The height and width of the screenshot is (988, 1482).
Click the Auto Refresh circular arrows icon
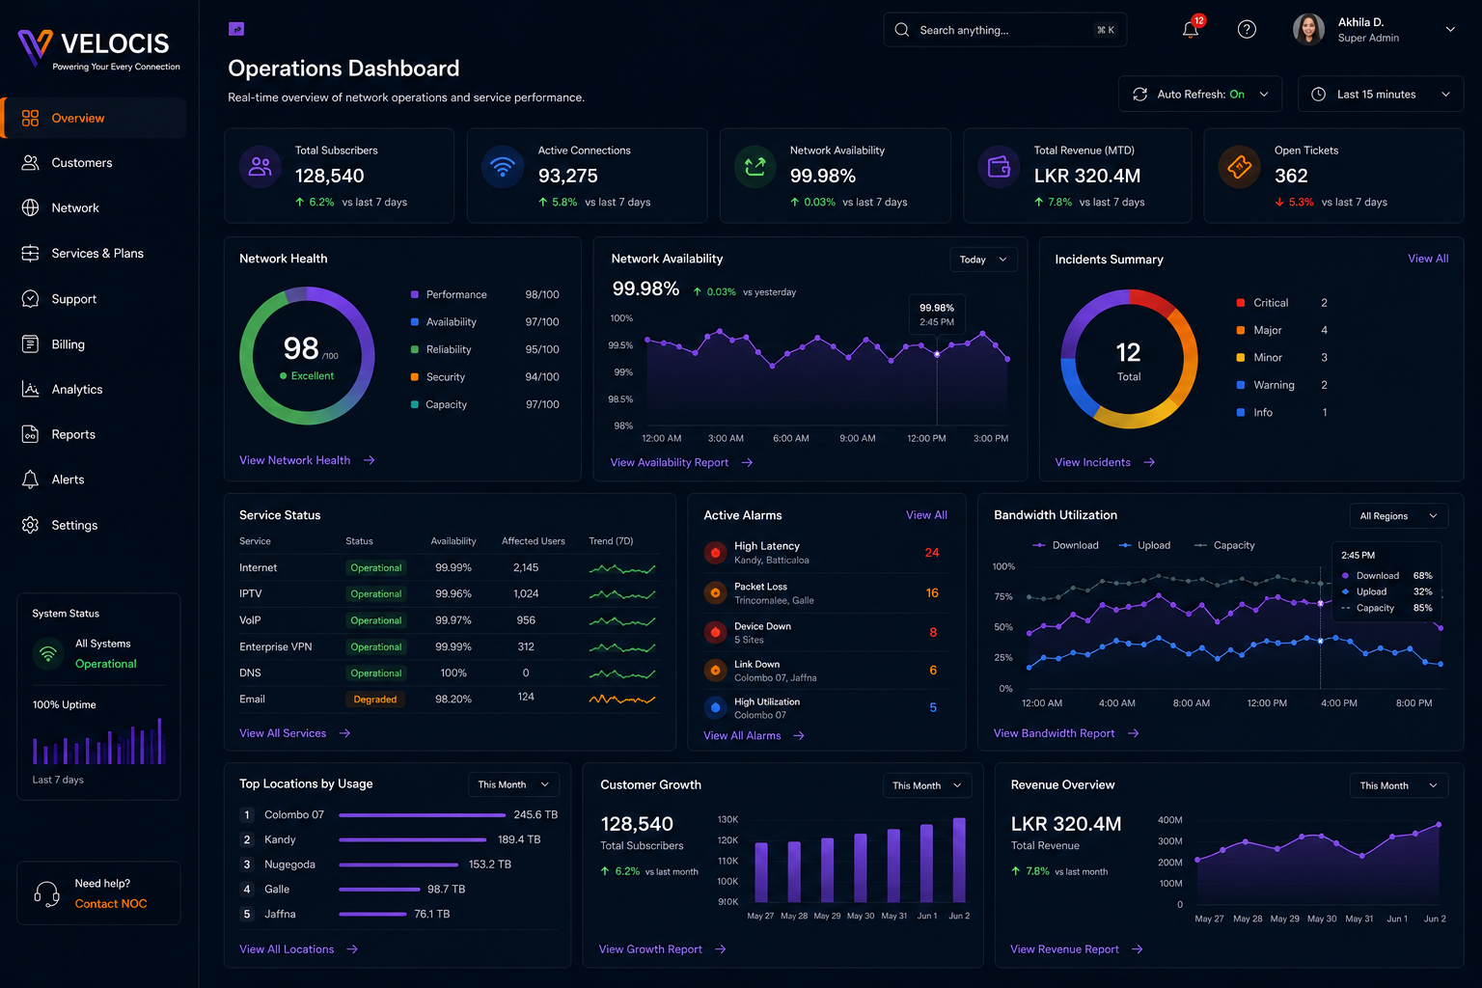(x=1139, y=95)
